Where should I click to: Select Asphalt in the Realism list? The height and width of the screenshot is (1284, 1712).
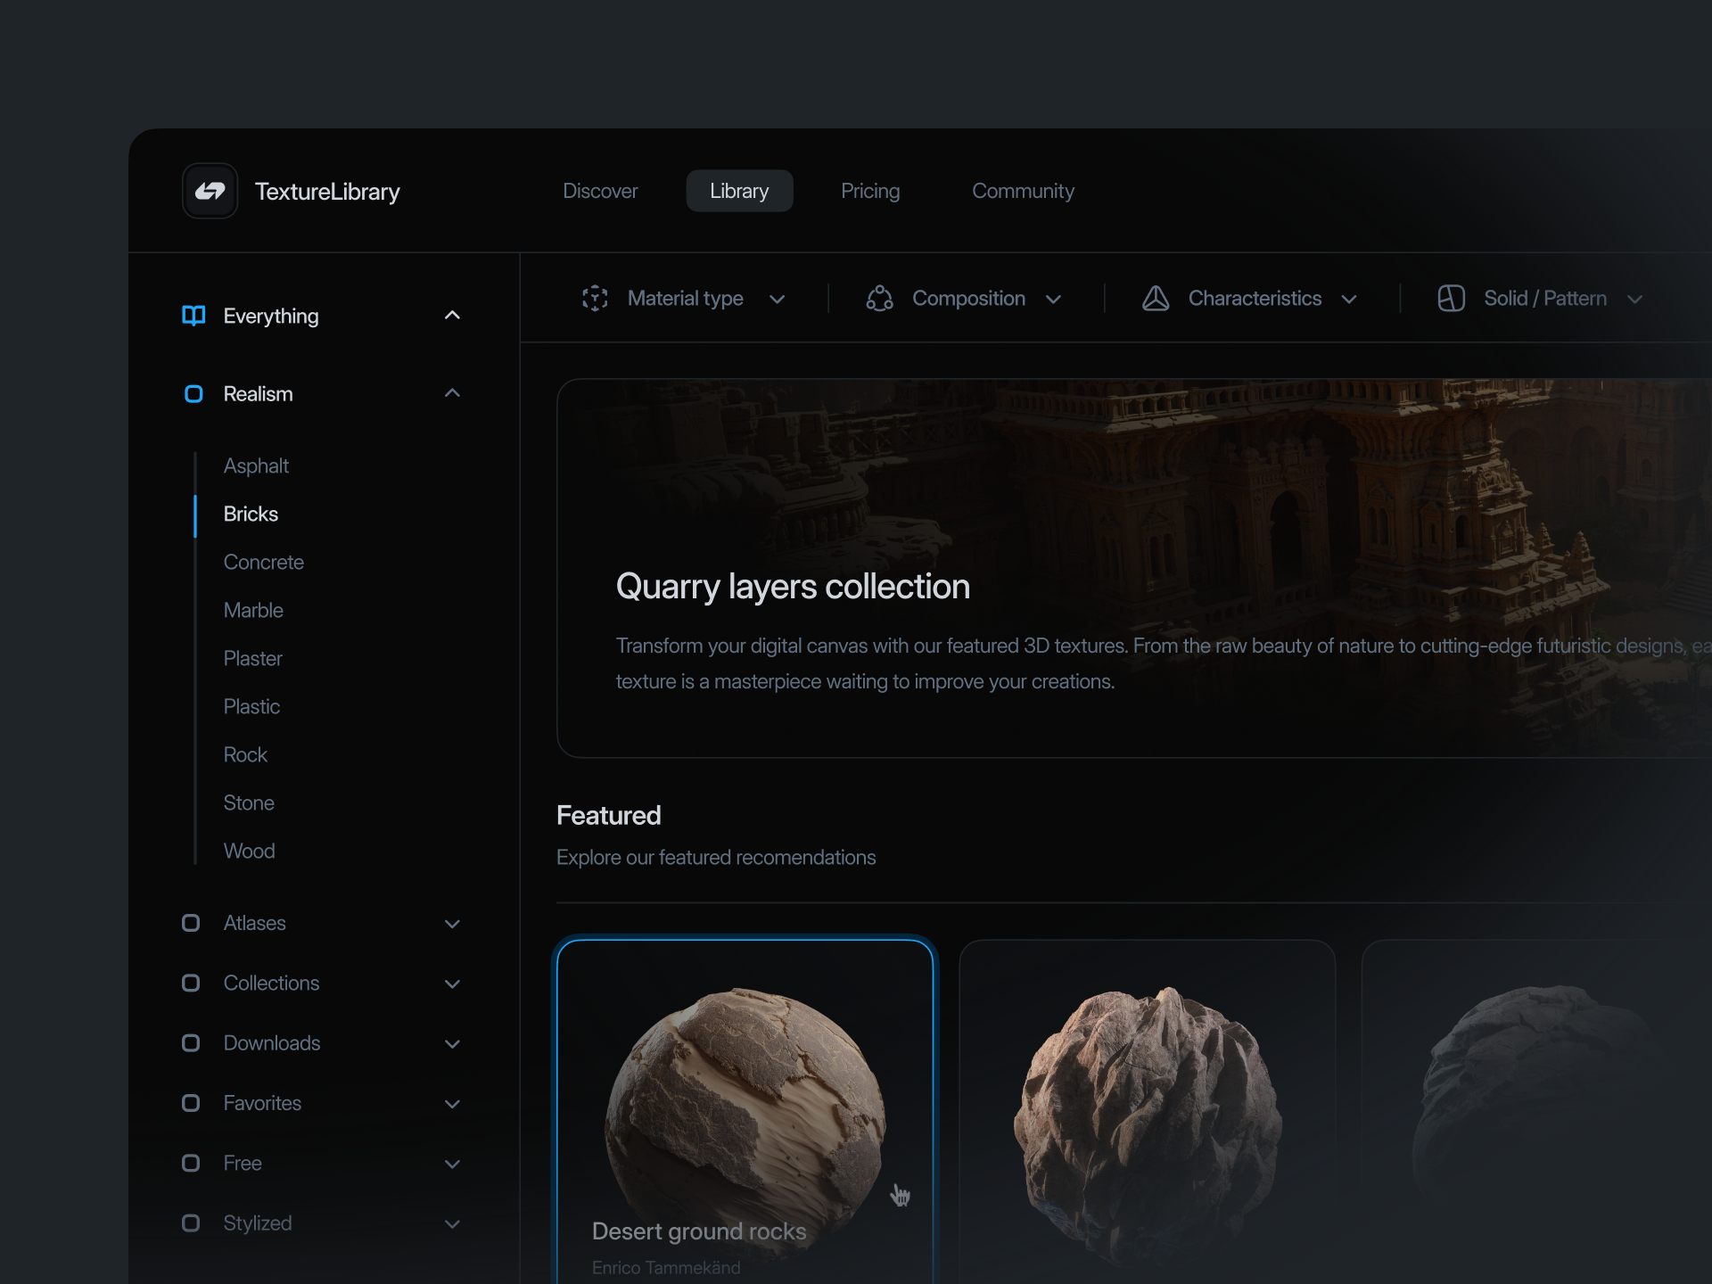(256, 465)
